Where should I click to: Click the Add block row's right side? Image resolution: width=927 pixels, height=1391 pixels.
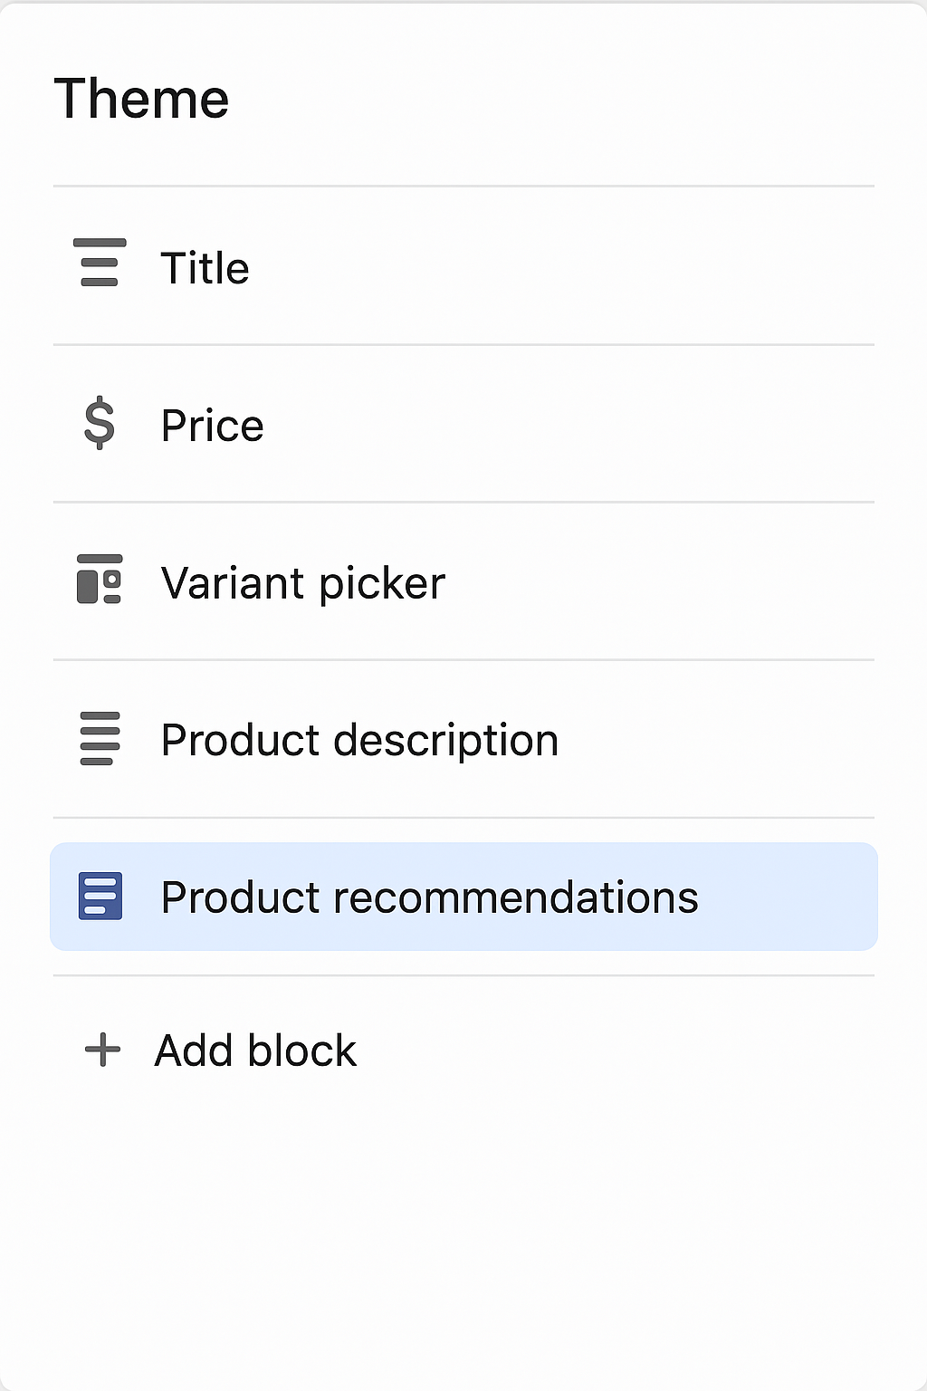point(634,1050)
